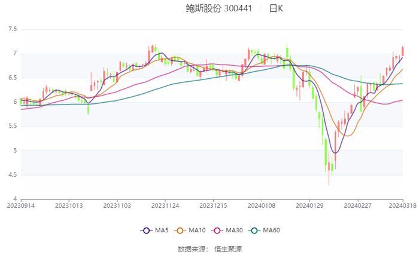
Task: Click the 恒生聚源 data source text
Action: click(228, 248)
